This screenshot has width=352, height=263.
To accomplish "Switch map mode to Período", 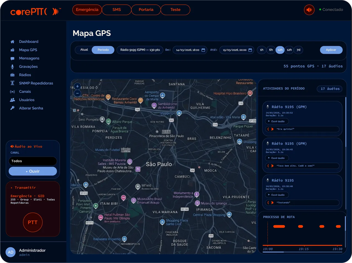I will click(103, 50).
